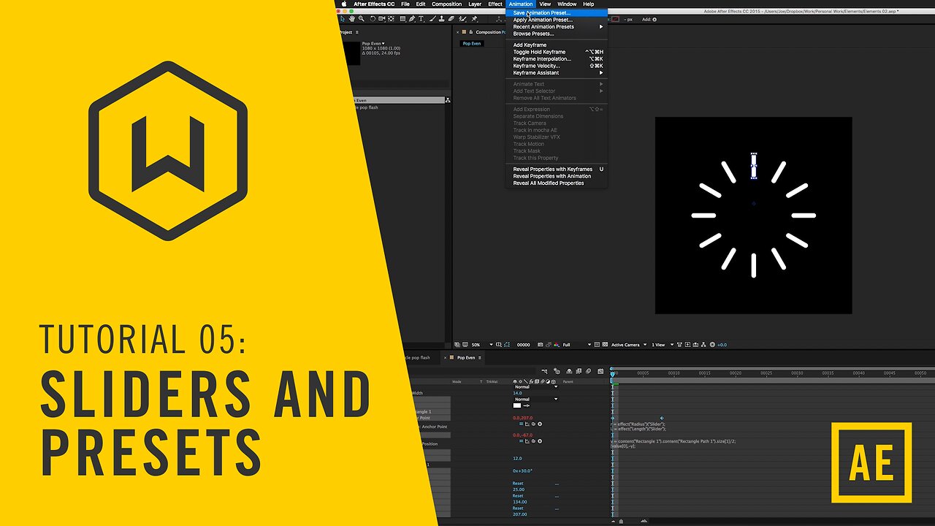
Task: Open the Composition menu in menu bar
Action: [x=446, y=4]
